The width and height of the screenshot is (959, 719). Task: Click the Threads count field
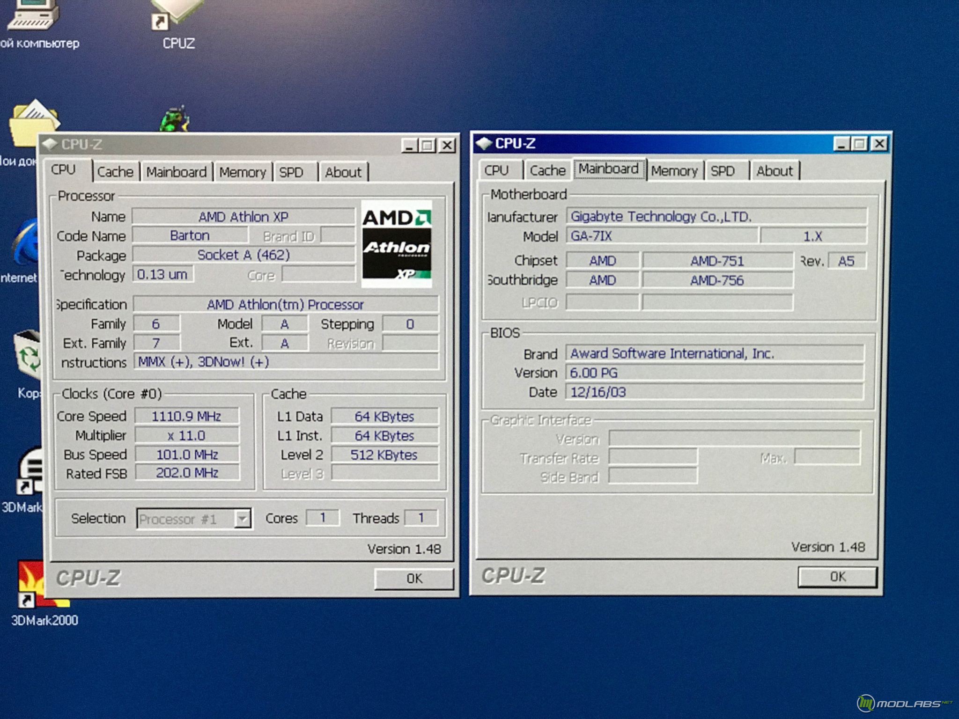coord(421,518)
